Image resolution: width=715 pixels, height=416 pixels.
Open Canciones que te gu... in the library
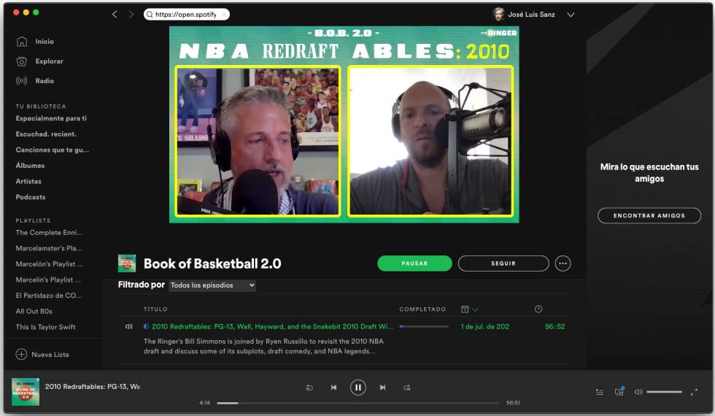pos(53,150)
